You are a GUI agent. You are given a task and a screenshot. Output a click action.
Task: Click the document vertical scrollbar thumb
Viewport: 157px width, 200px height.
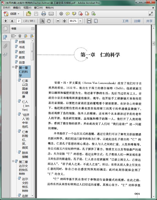click(x=153, y=44)
